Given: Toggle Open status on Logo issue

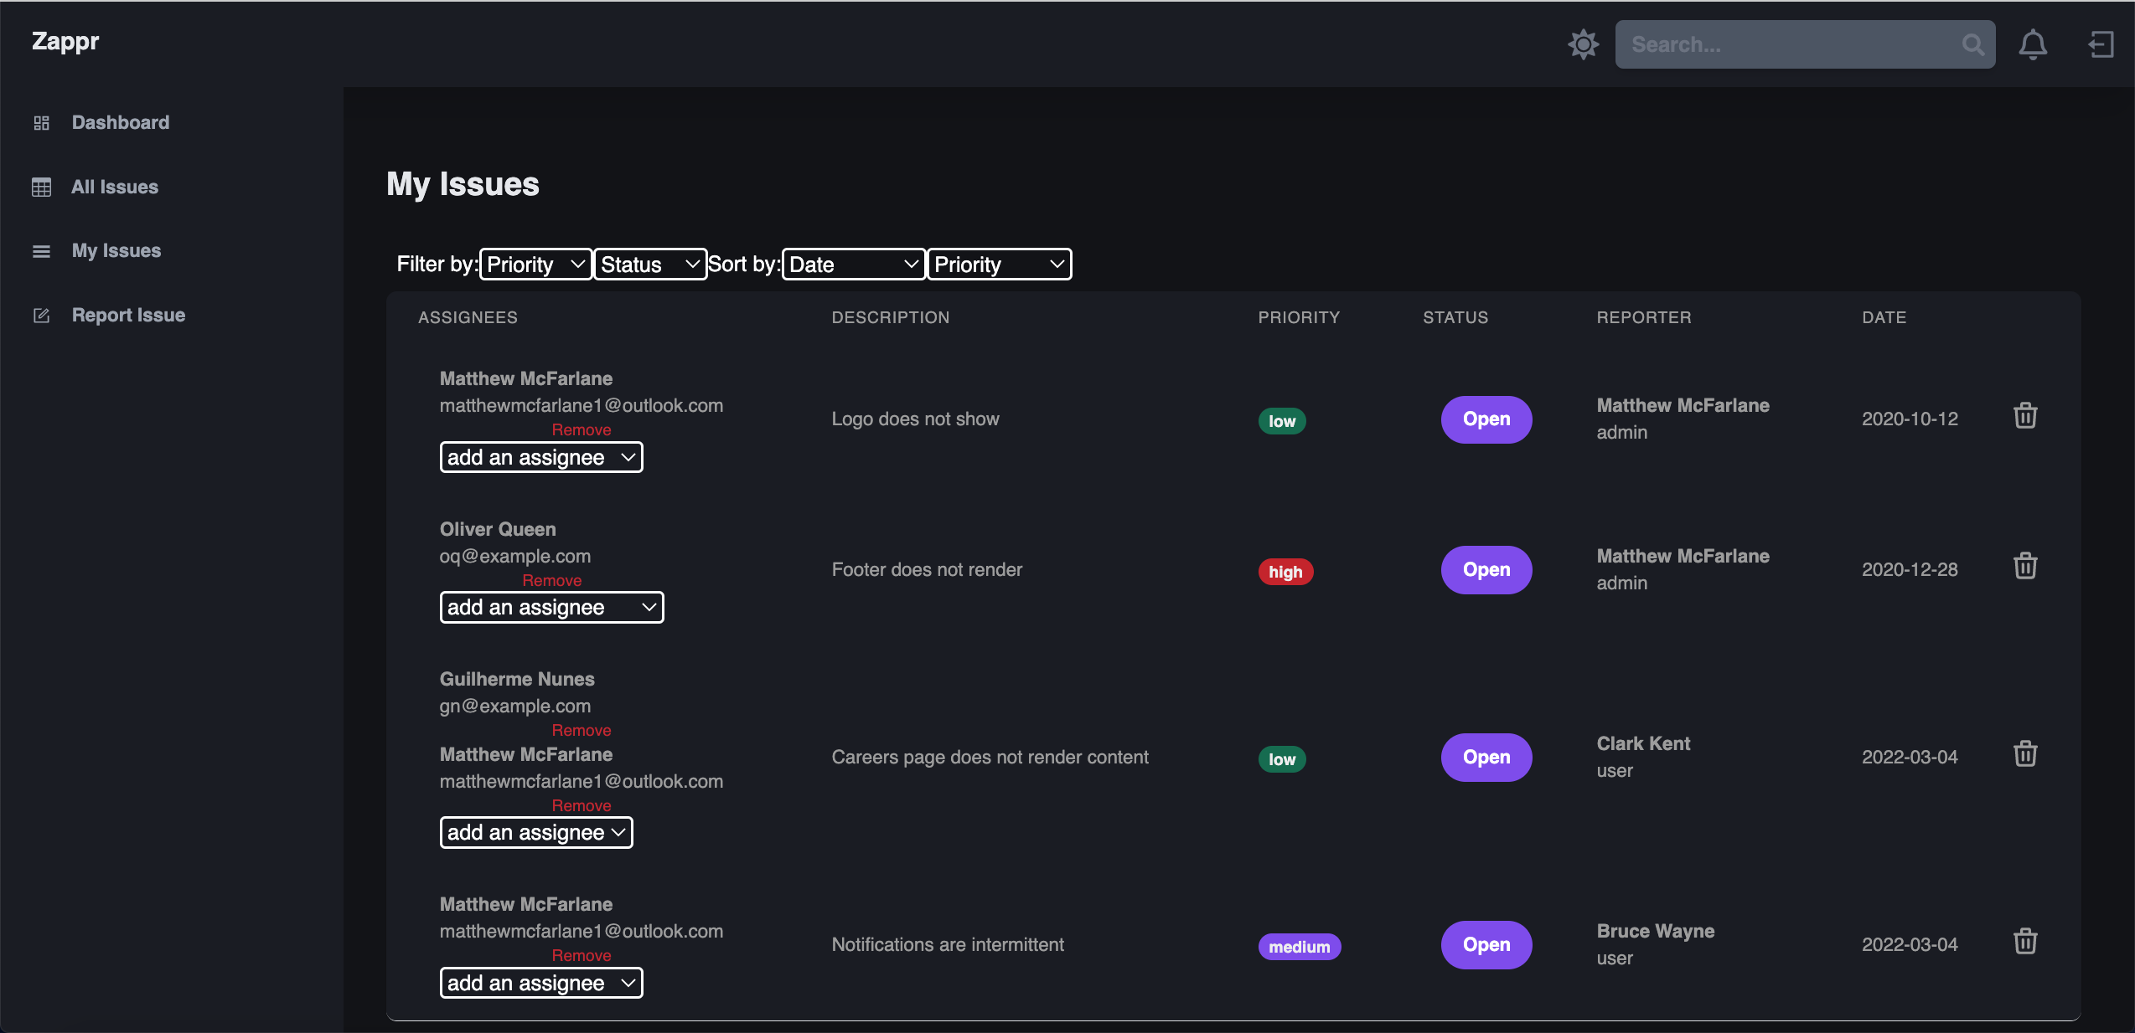Looking at the screenshot, I should pyautogui.click(x=1486, y=419).
